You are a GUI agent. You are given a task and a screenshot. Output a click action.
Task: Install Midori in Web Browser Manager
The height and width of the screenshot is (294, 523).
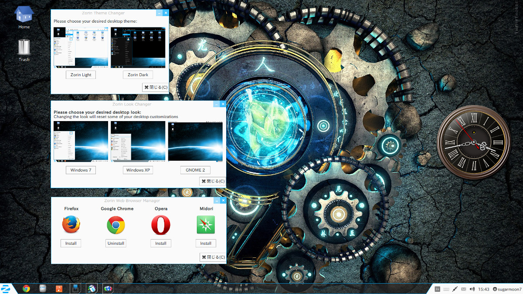206,243
